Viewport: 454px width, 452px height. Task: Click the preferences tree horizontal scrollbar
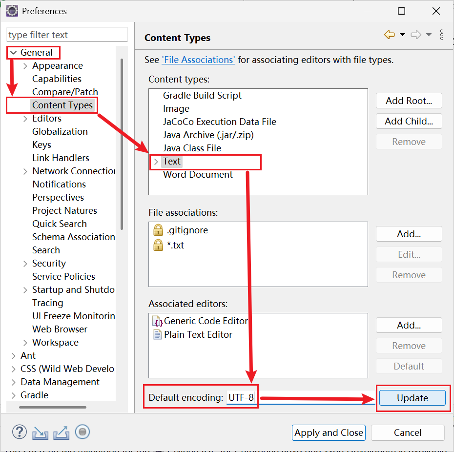(52, 407)
